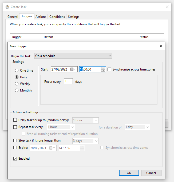This screenshot has width=174, height=182.
Task: Increase the Expire time with up arrow
Action: click(x=82, y=147)
